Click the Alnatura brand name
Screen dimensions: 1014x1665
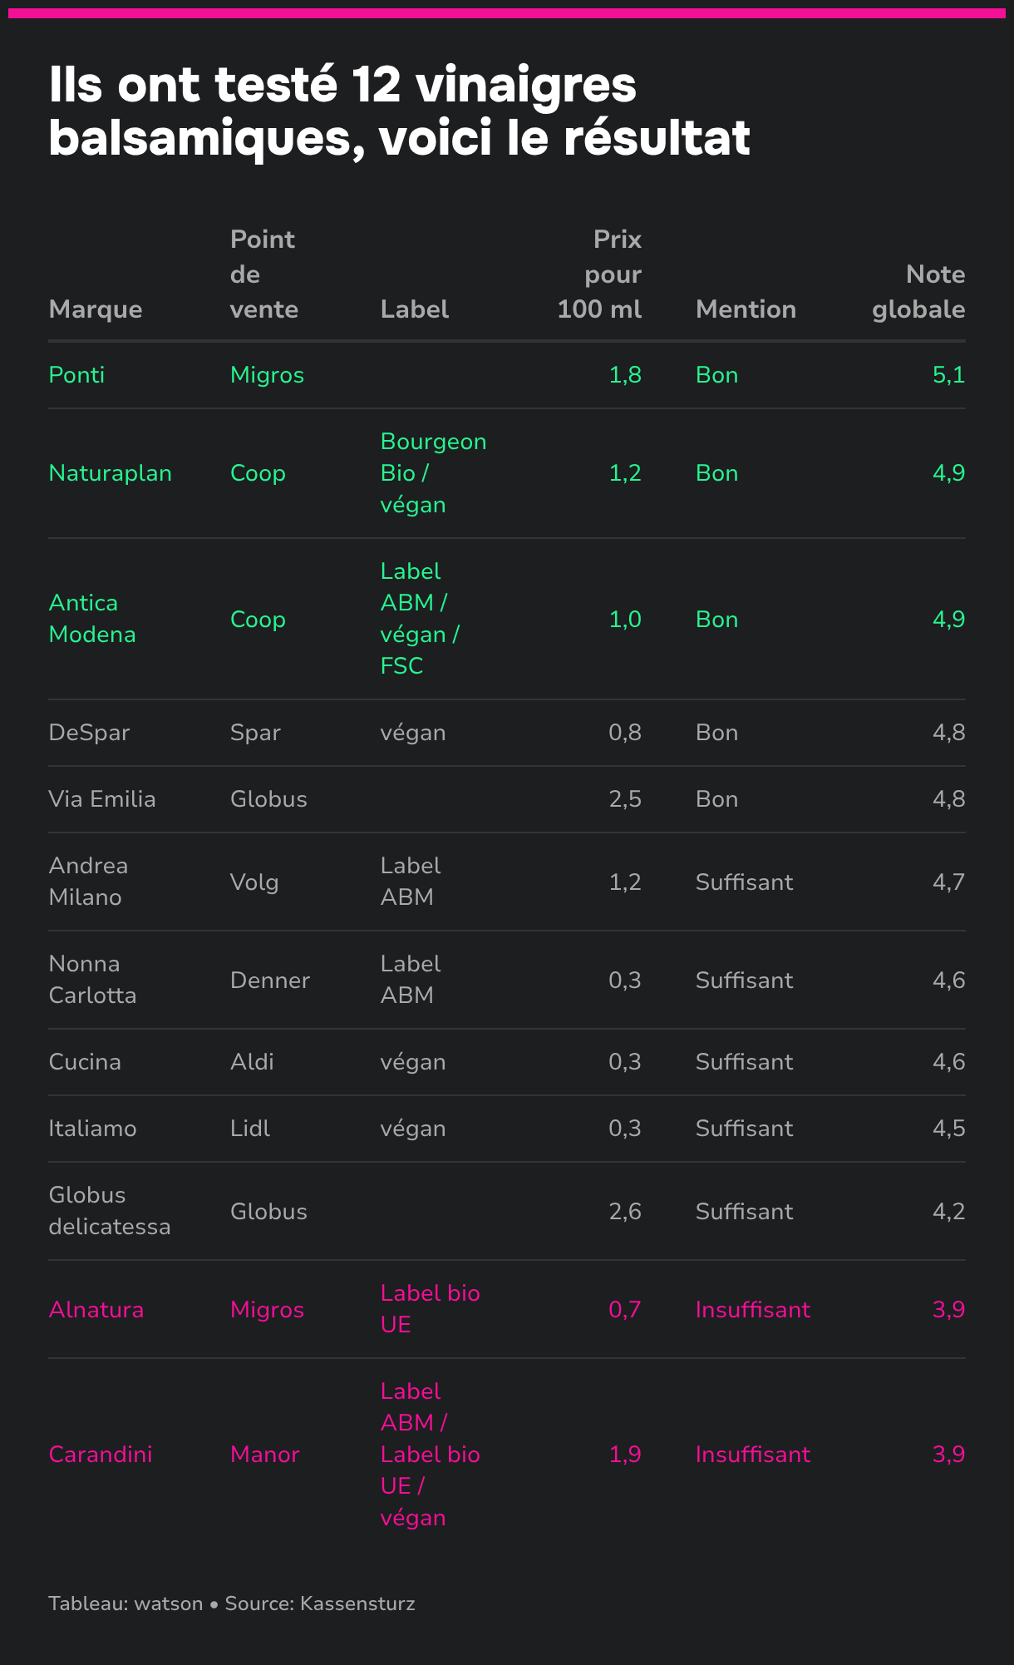[96, 1310]
